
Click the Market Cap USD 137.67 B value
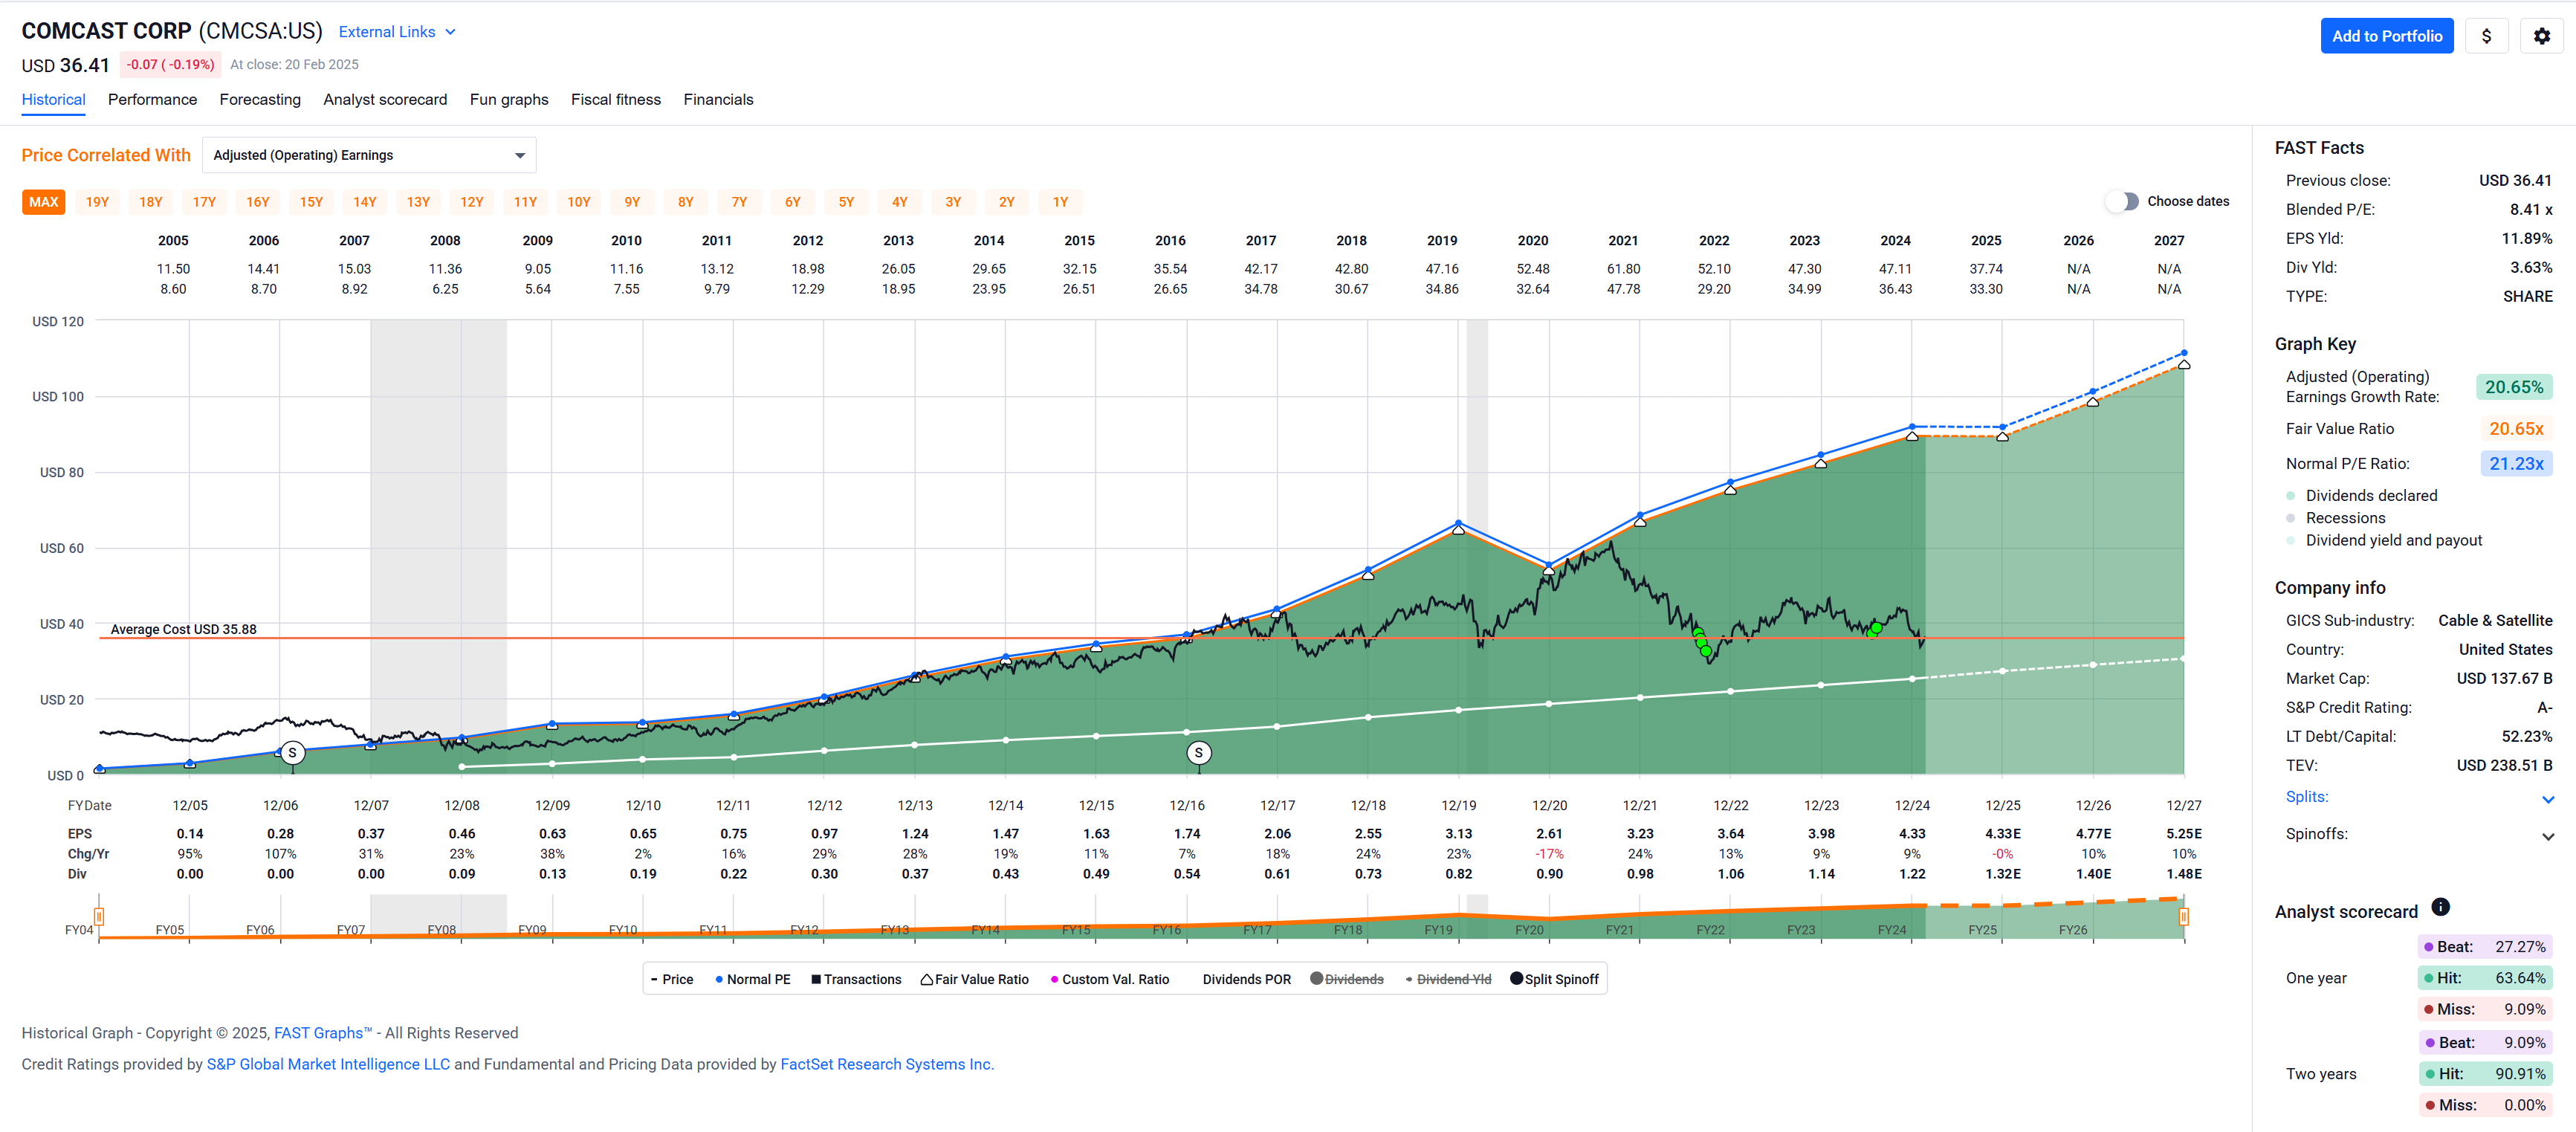pos(2504,679)
